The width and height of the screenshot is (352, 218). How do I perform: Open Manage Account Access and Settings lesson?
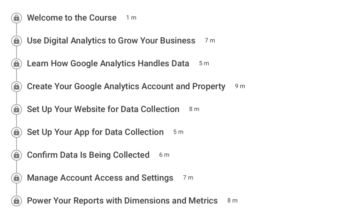[x=100, y=178]
